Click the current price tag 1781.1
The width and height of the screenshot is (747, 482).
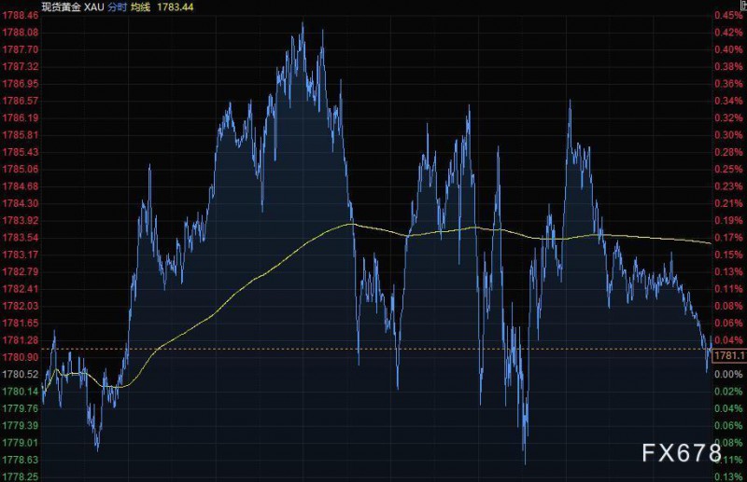730,355
